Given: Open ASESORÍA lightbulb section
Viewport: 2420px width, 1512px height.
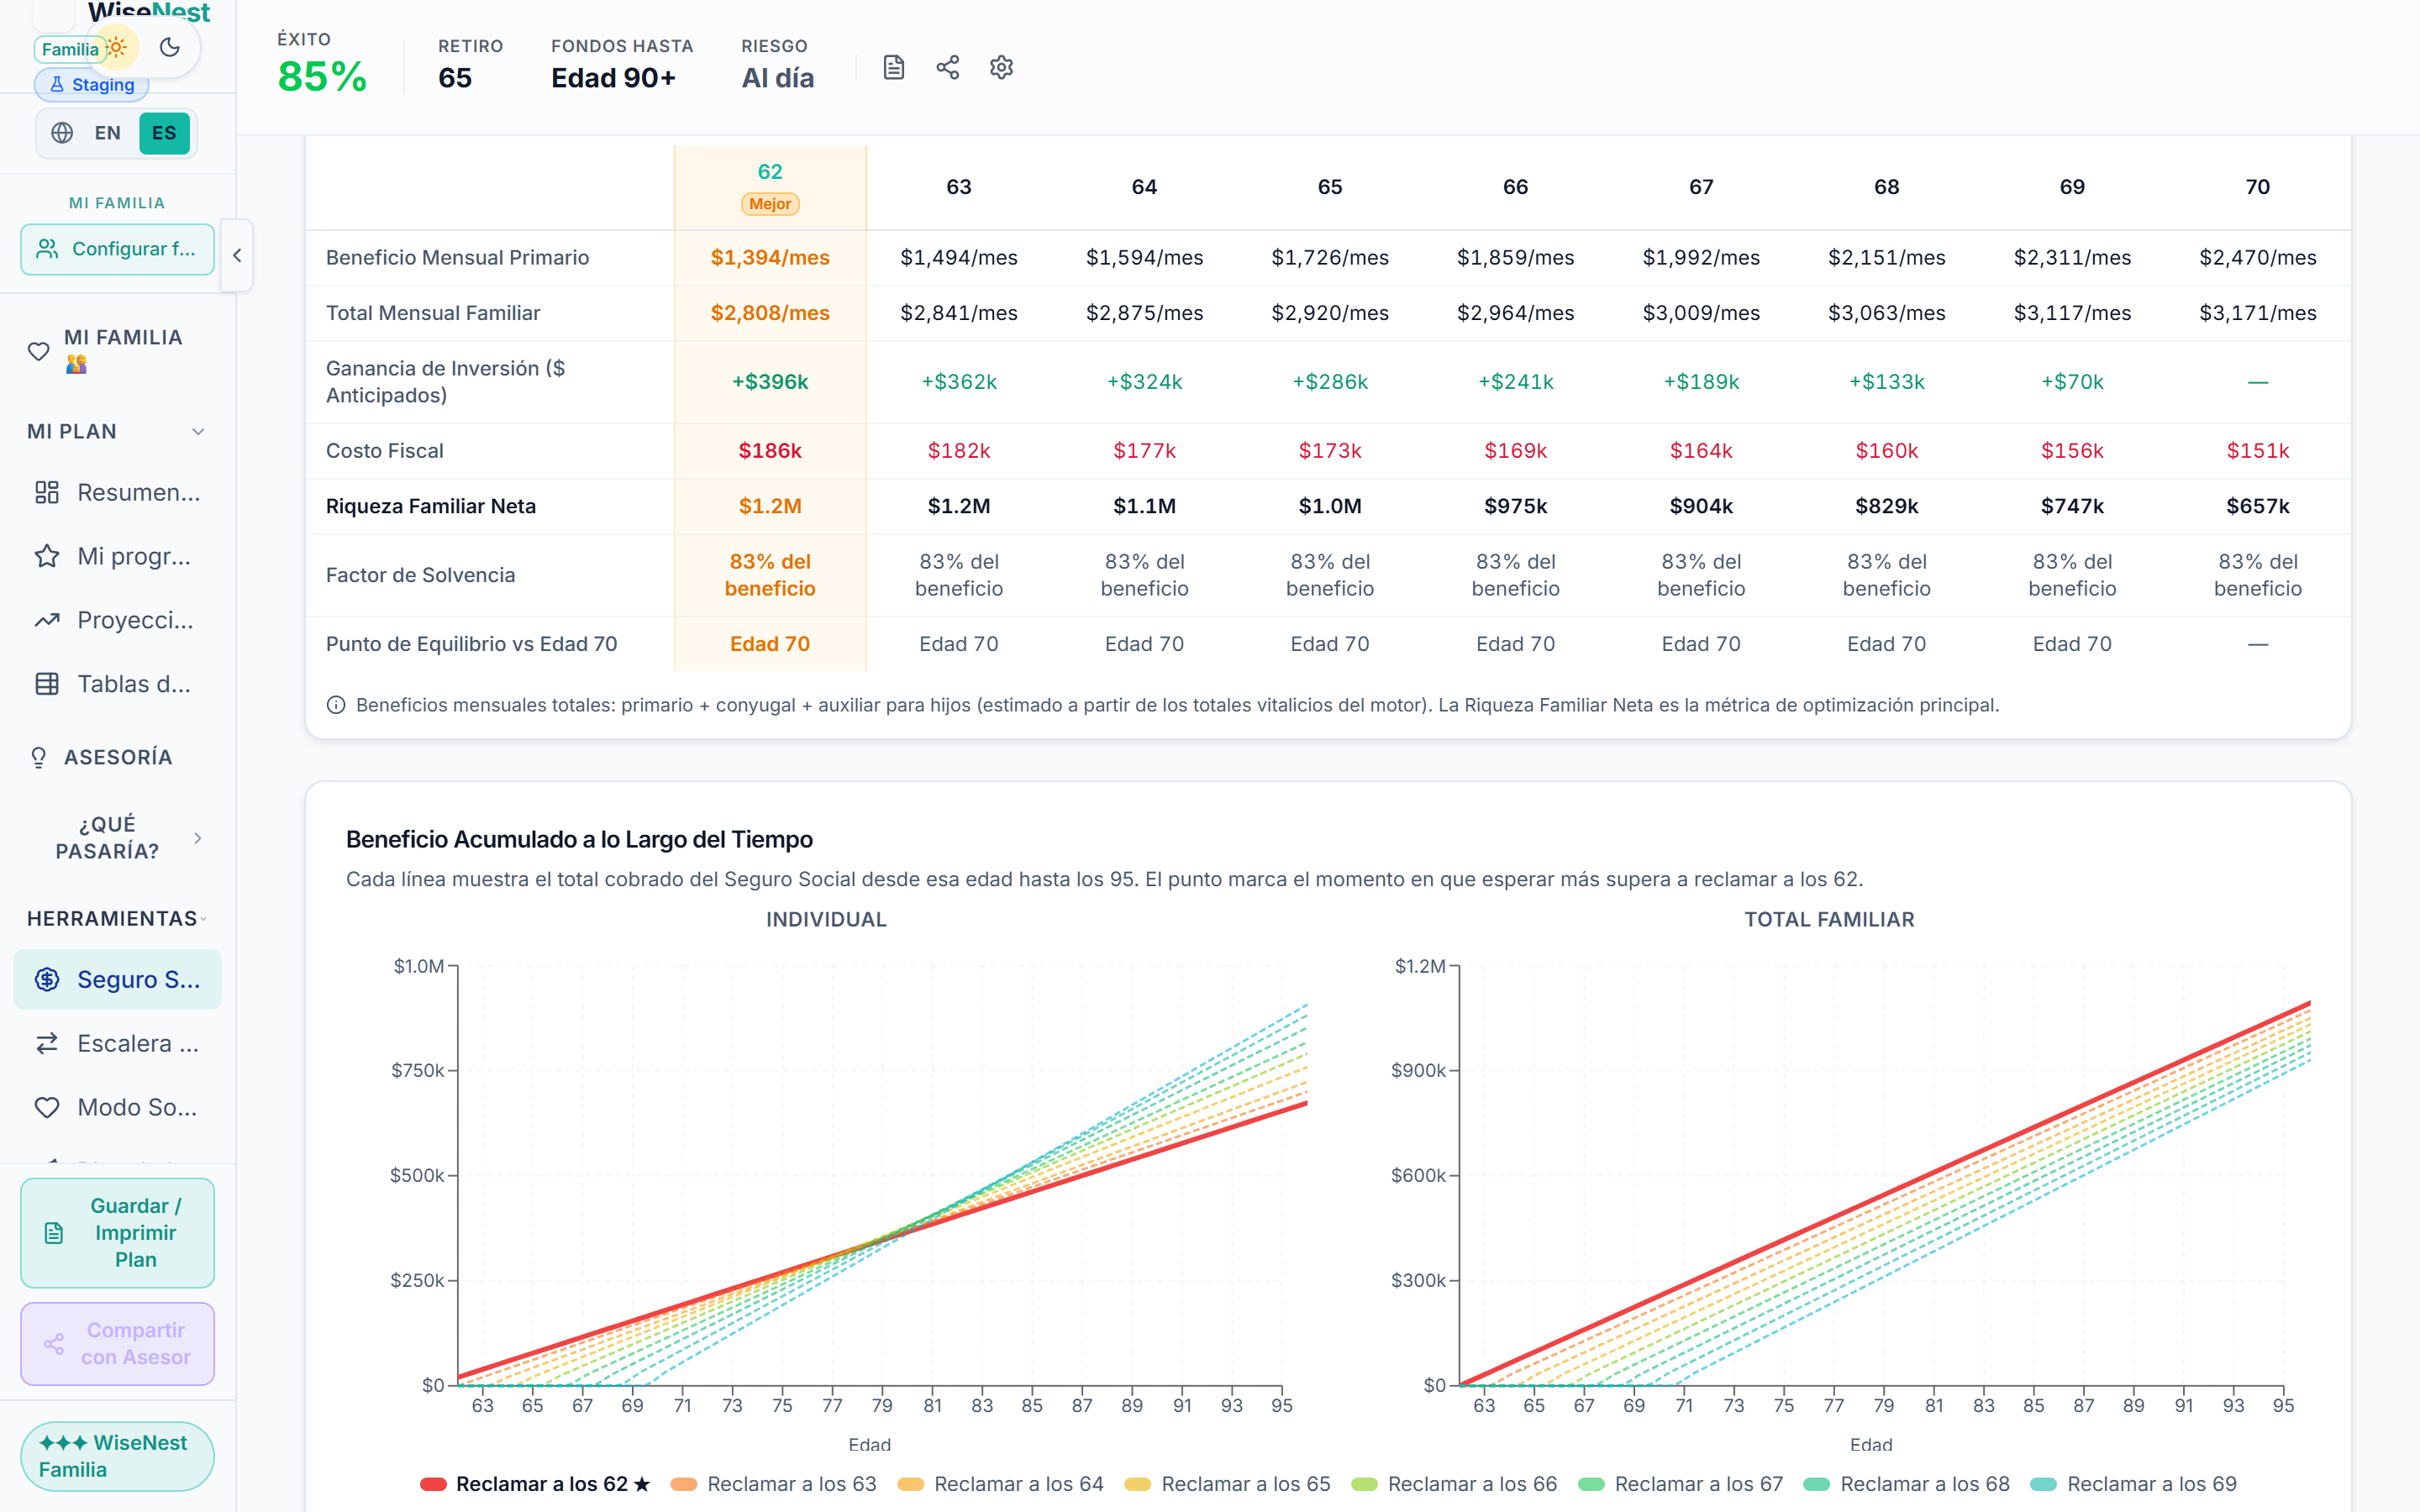Looking at the screenshot, I should (117, 757).
